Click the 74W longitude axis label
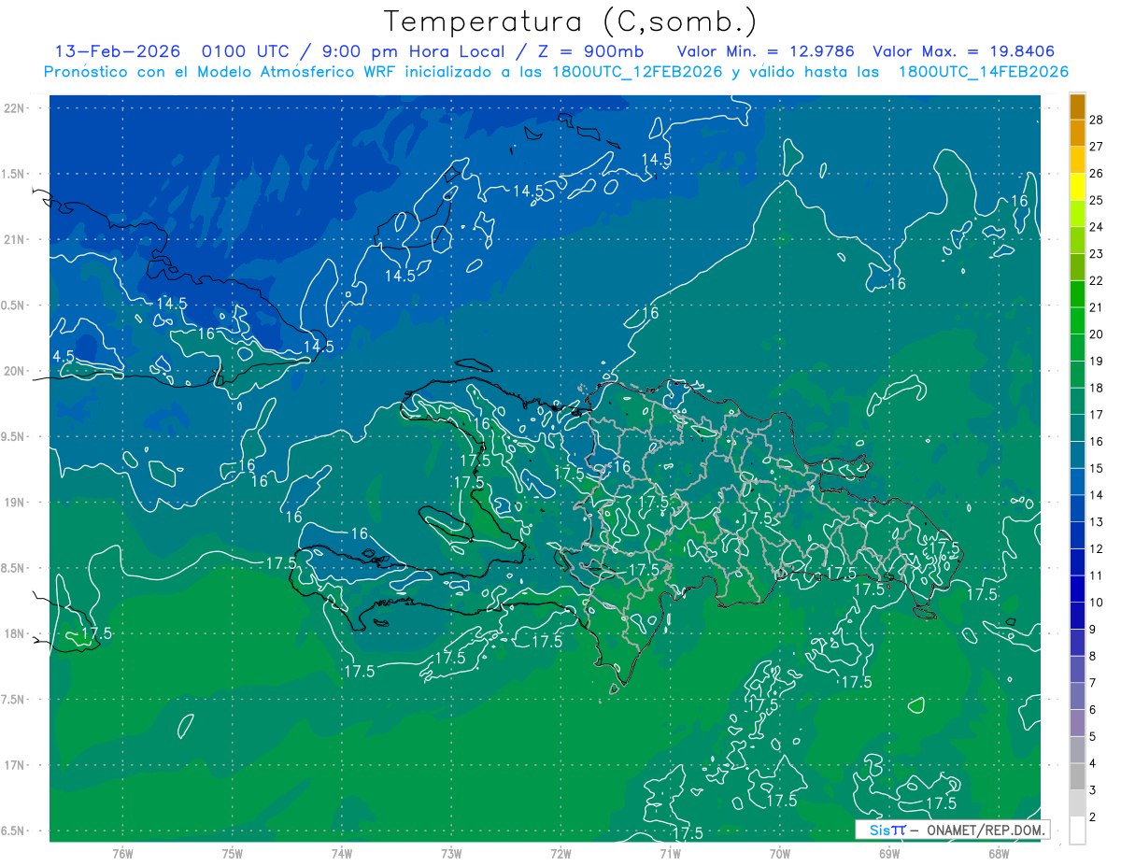The height and width of the screenshot is (866, 1121). (x=342, y=853)
